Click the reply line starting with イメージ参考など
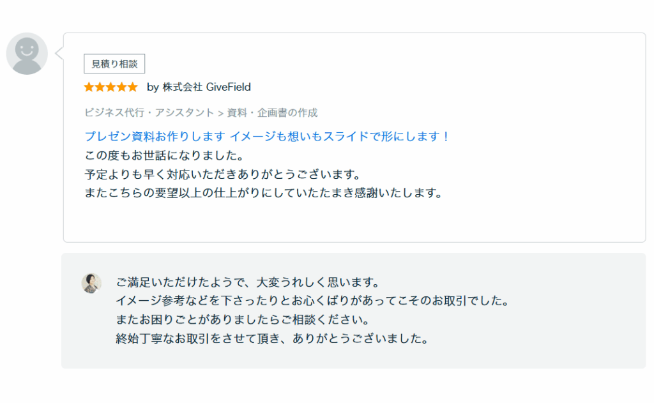Screen dimensions: 654x403 click(312, 301)
